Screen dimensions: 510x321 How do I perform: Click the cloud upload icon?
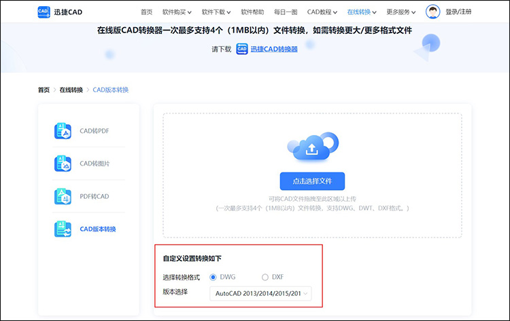point(313,146)
